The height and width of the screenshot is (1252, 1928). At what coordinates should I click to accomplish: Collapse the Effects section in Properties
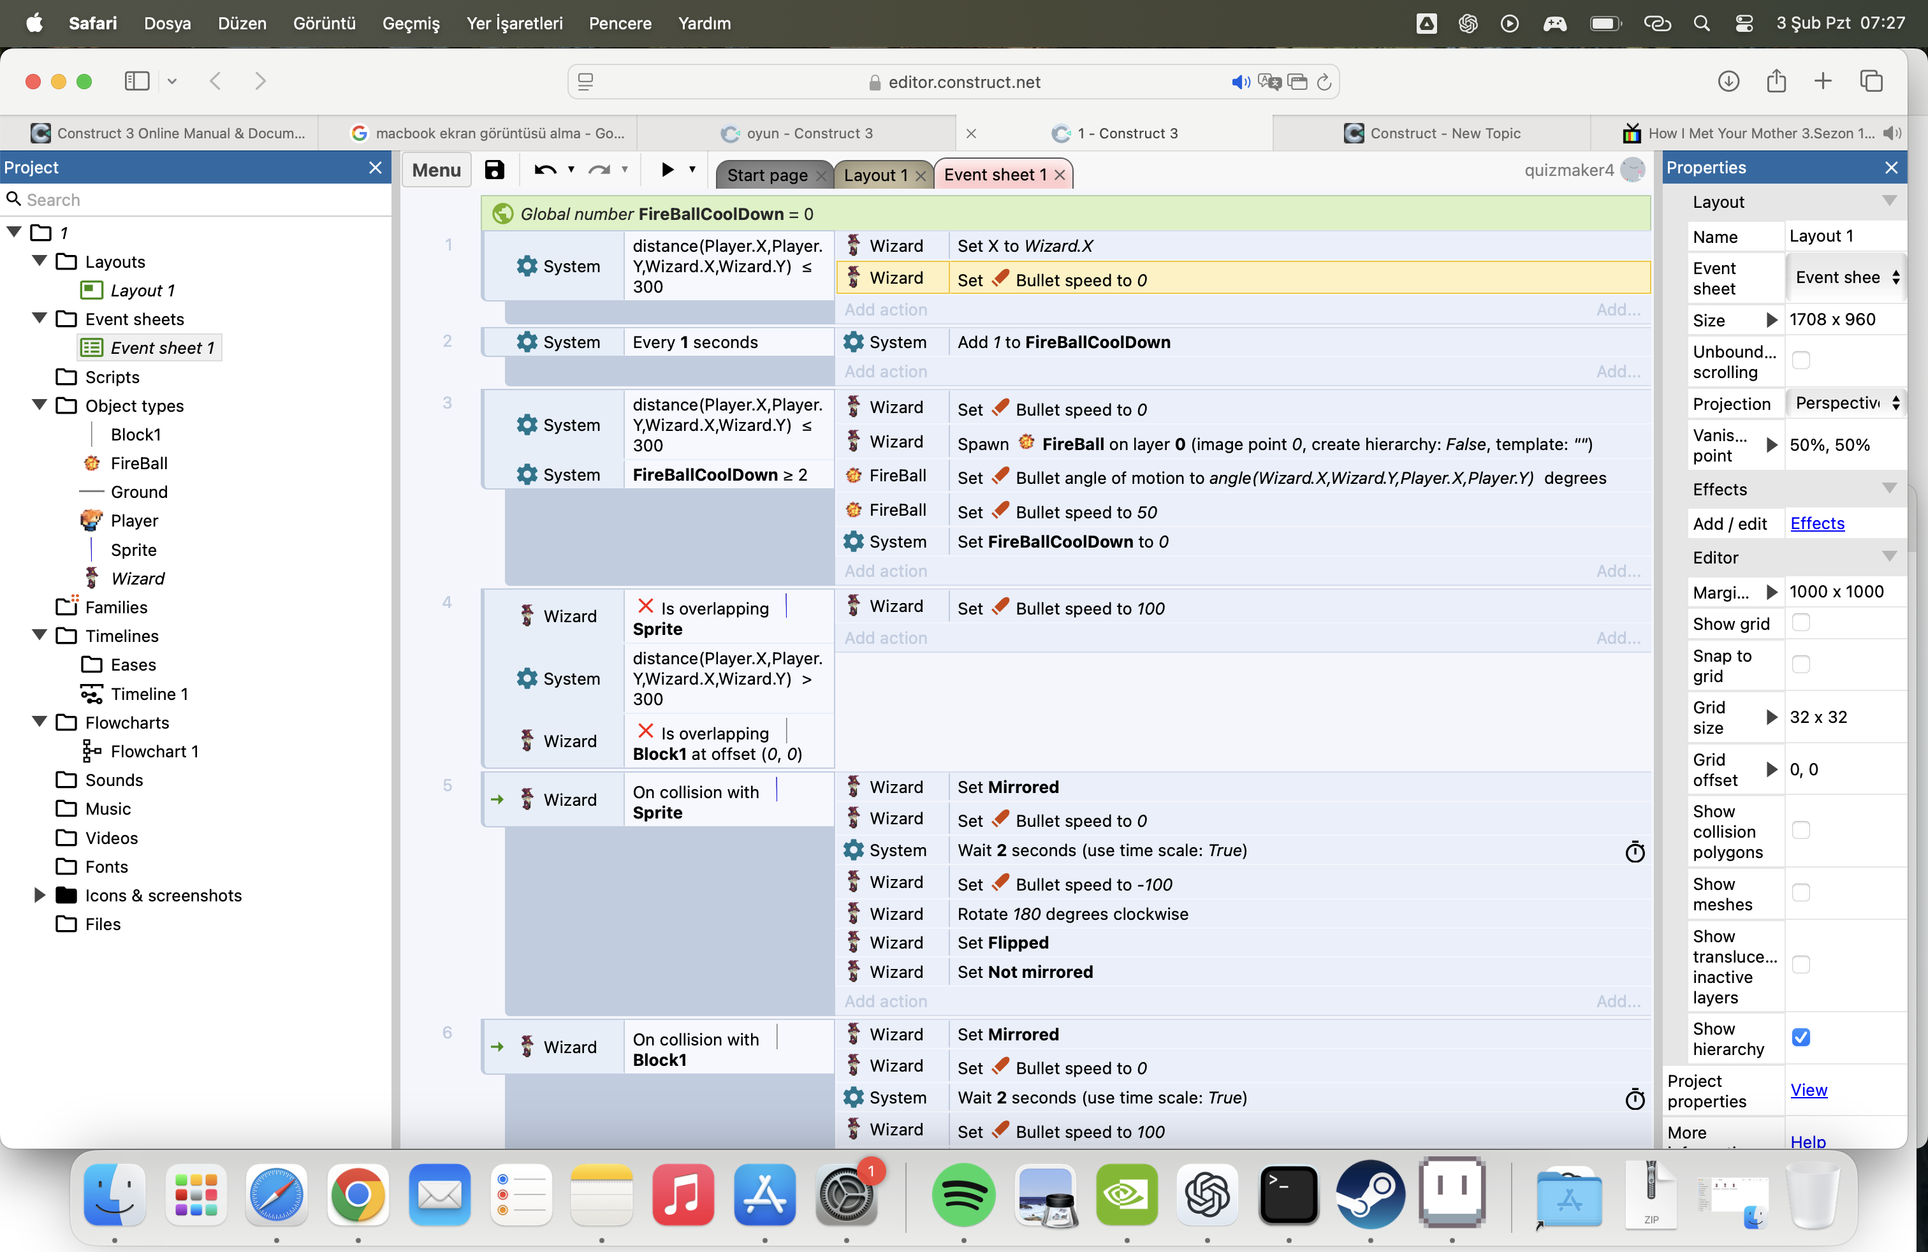pos(1889,488)
